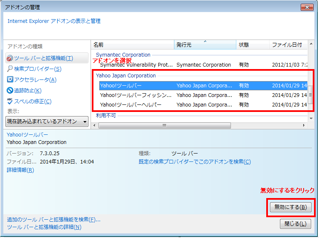This screenshot has height=238, width=319.
Task: Sort by the 名前 column header
Action: pos(133,45)
